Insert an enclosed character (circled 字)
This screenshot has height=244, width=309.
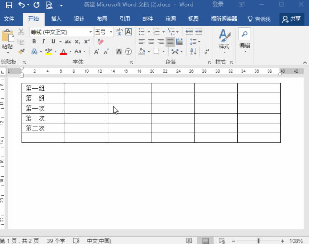pyautogui.click(x=128, y=51)
